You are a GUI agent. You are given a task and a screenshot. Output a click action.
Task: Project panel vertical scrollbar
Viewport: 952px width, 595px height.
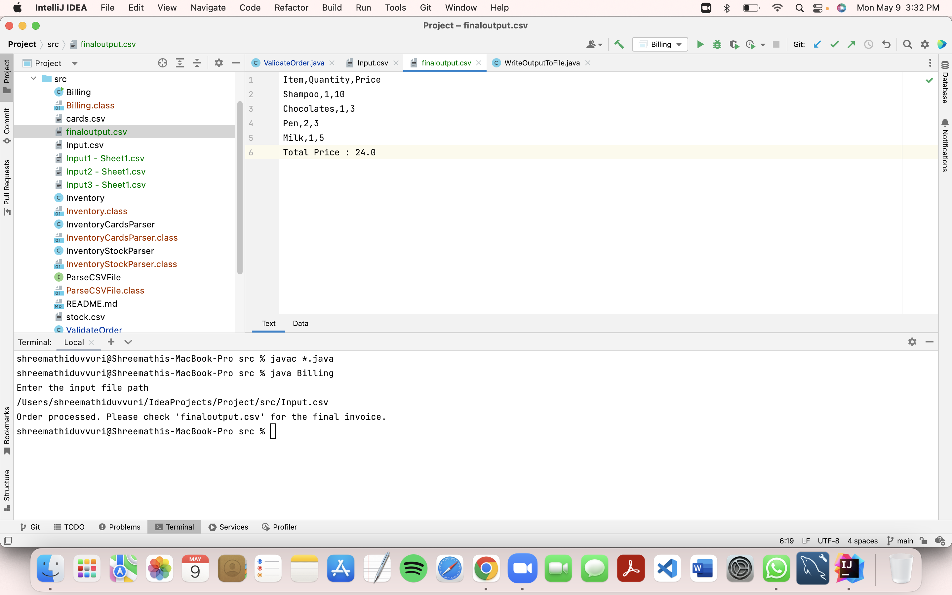[x=240, y=188]
